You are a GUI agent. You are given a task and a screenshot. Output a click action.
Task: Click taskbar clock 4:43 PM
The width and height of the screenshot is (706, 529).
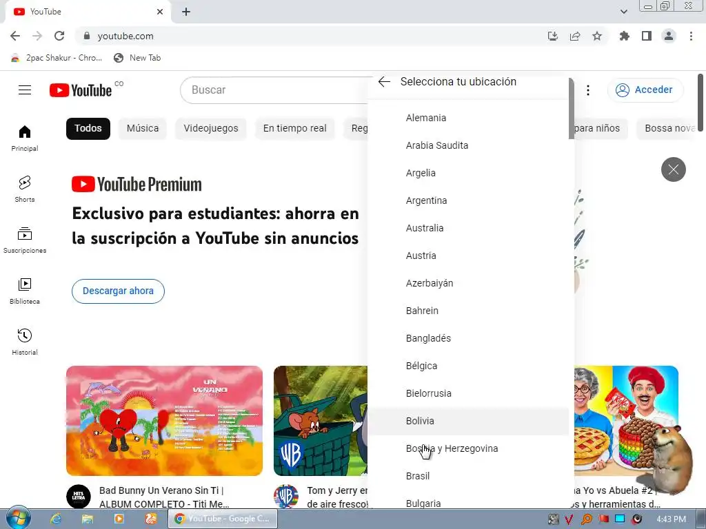(671, 519)
